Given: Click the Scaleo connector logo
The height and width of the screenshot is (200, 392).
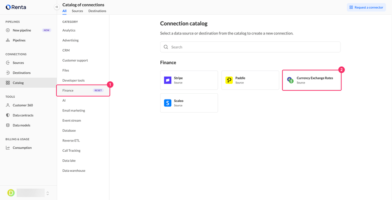Looking at the screenshot, I should [167, 103].
